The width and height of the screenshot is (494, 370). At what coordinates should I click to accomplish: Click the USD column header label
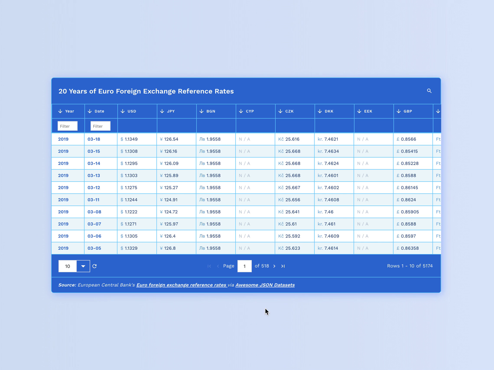tap(132, 111)
